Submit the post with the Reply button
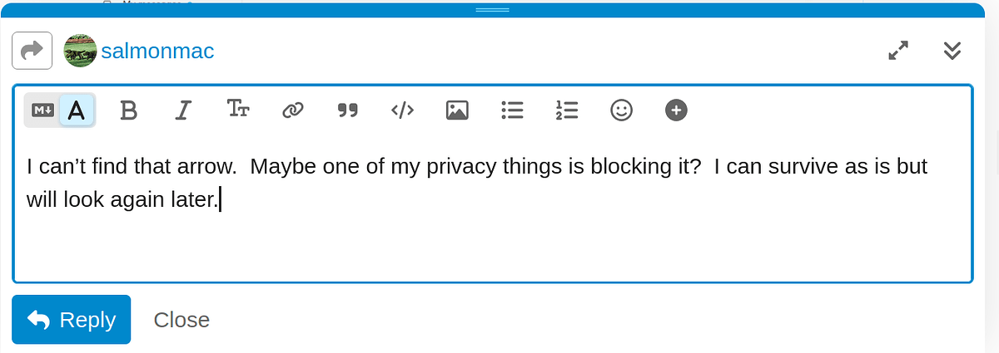This screenshot has height=353, width=999. click(72, 320)
